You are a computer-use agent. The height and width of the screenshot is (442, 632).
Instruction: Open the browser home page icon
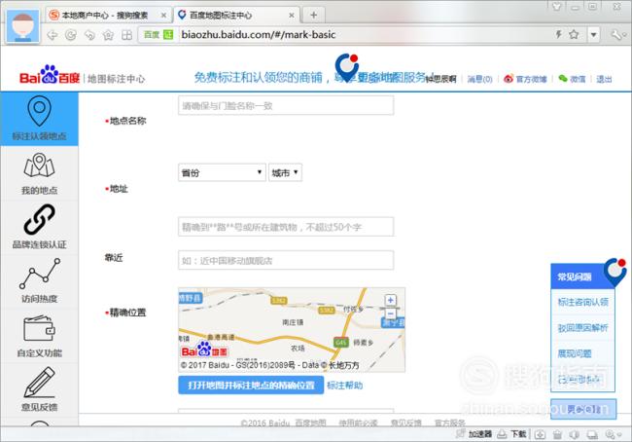coord(108,35)
